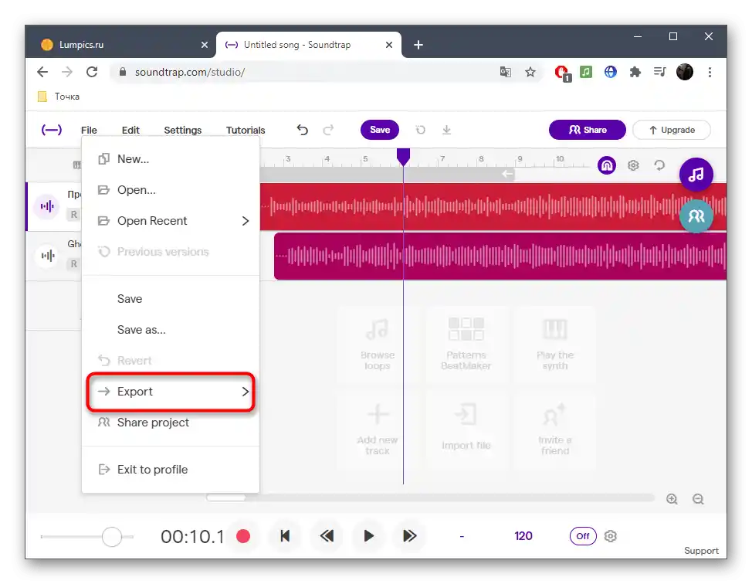Viewport: 752px width, 584px height.
Task: Open a new browser tab
Action: coord(418,45)
